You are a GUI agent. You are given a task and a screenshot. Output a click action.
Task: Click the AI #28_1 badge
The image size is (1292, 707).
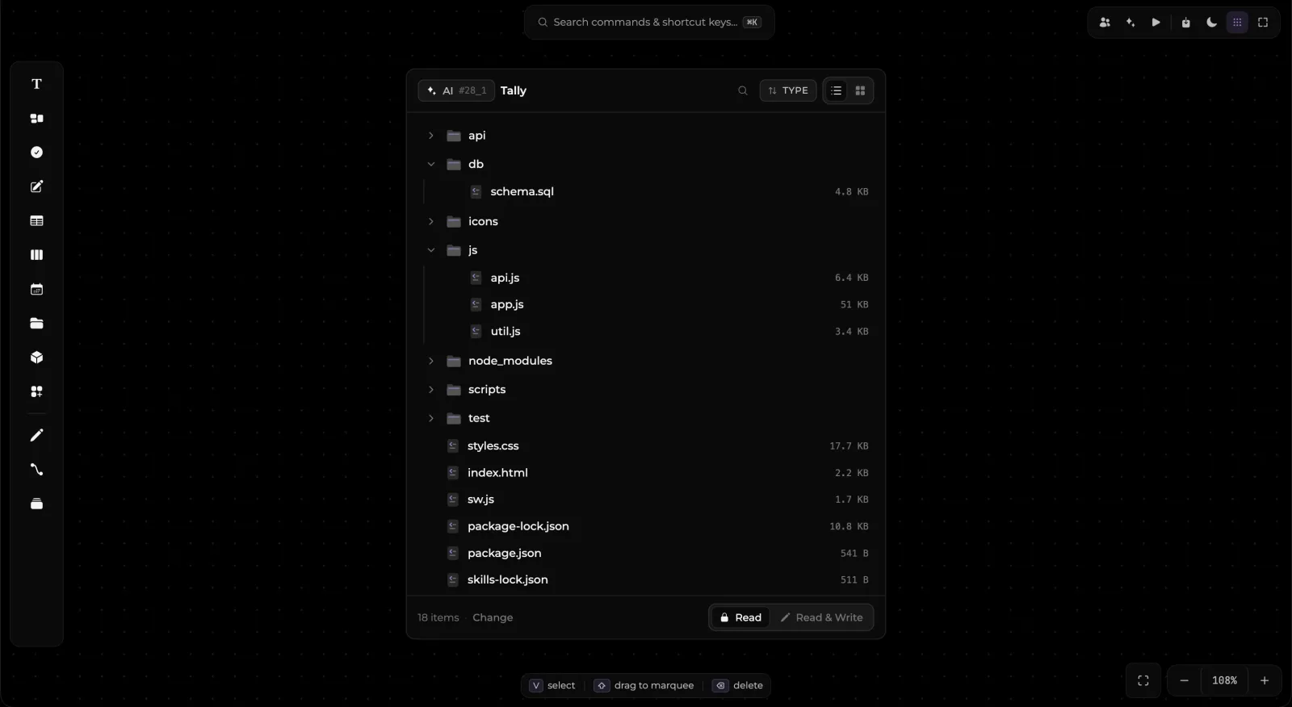coord(456,90)
